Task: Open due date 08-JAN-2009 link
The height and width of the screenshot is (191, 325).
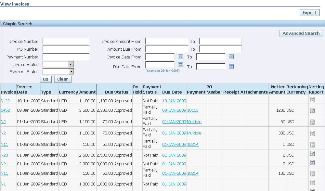Action: click(174, 110)
